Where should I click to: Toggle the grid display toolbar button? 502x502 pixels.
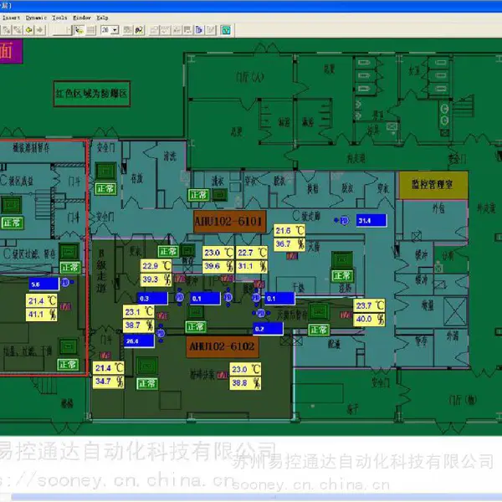pyautogui.click(x=91, y=30)
